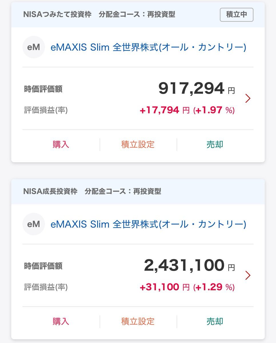Select the 917,294 円 valuation amount
Screen dimensions: 276x343
197,89
